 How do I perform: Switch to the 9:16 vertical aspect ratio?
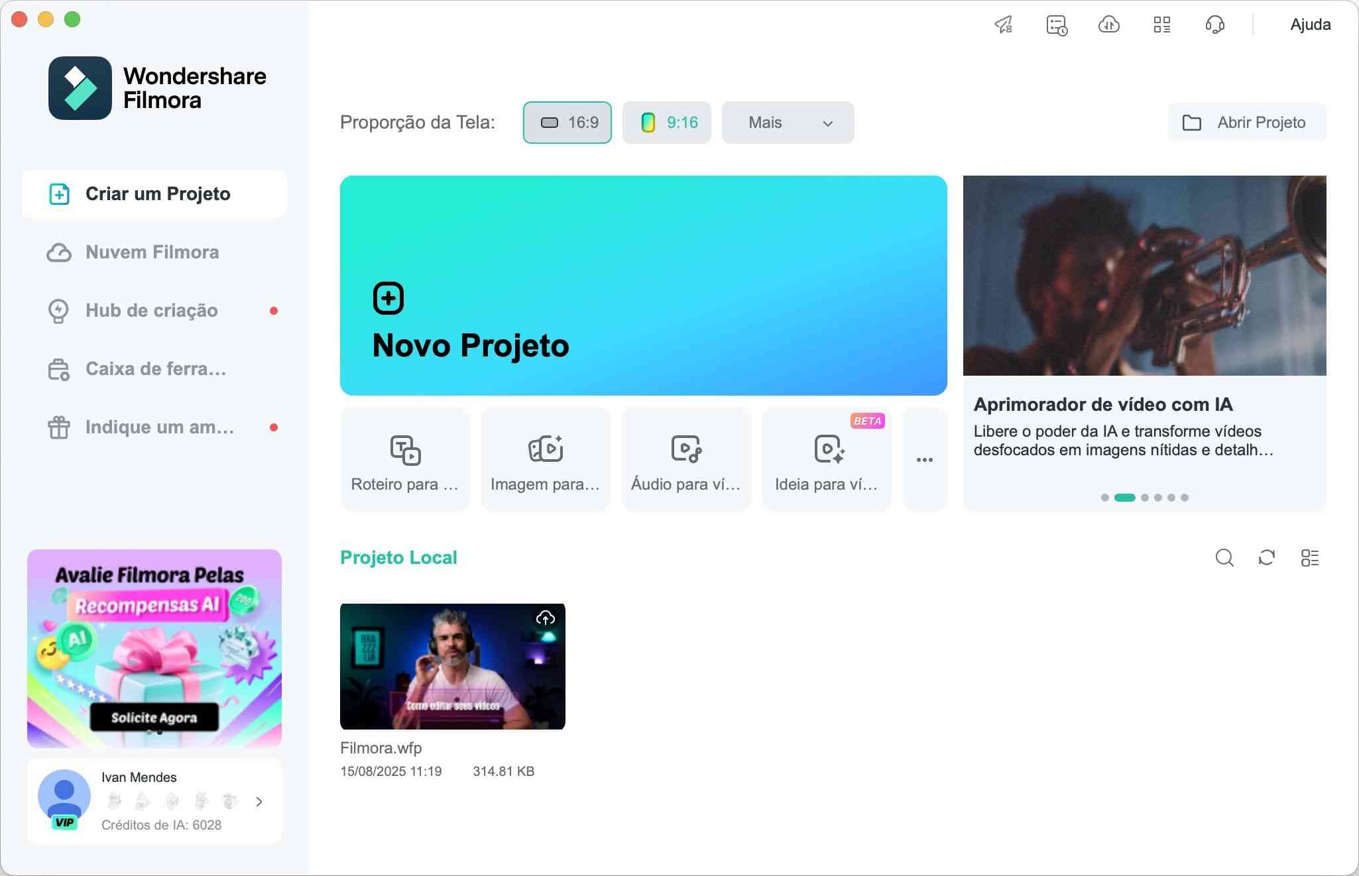667,123
